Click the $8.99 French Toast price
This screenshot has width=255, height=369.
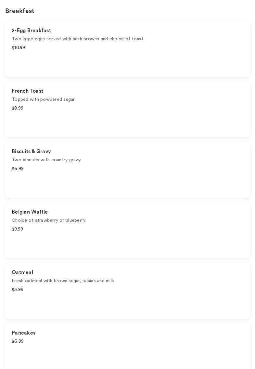(x=18, y=108)
